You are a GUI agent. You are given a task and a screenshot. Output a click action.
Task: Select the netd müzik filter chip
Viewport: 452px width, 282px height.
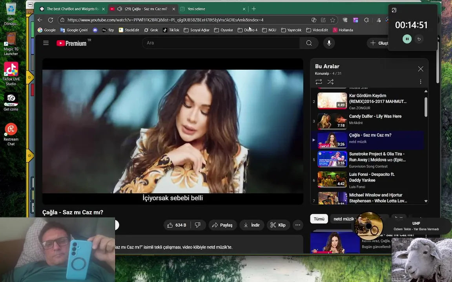coord(343,219)
